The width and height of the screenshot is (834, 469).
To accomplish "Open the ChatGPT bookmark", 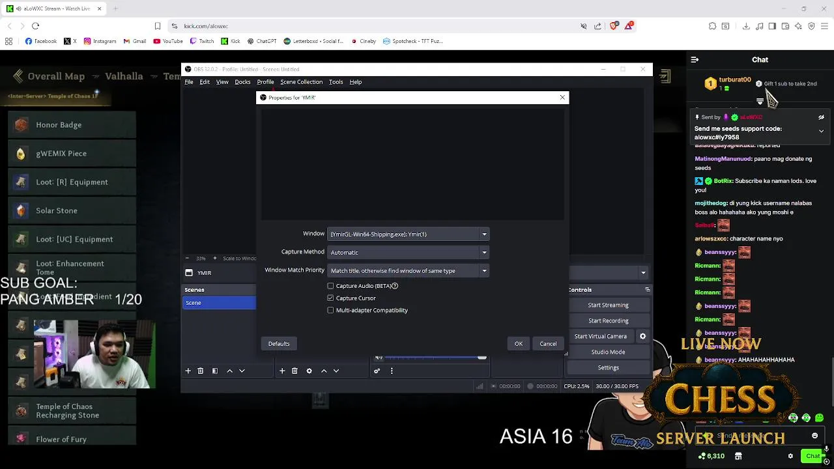I will pos(262,41).
